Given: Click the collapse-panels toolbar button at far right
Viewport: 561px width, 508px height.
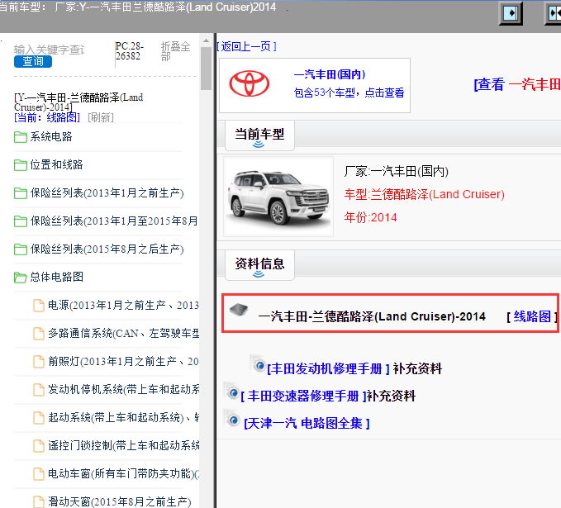Looking at the screenshot, I should coord(553,13).
